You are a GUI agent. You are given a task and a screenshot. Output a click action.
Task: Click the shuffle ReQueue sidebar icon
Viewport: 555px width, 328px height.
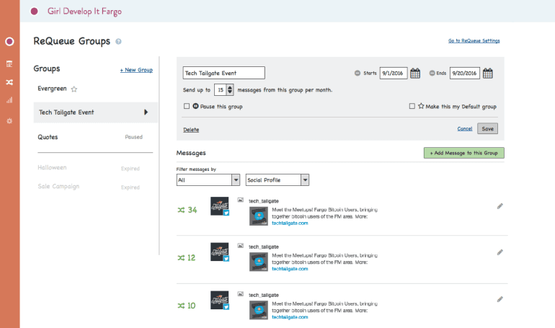coord(9,82)
